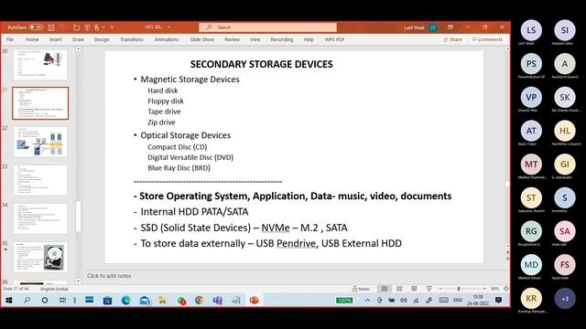Open the View tab
This screenshot has height=329, width=586.
pos(255,39)
